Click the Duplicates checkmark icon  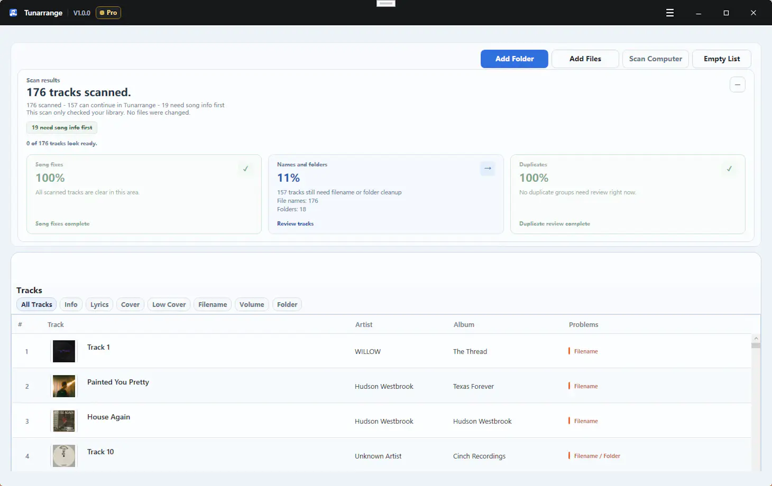729,169
